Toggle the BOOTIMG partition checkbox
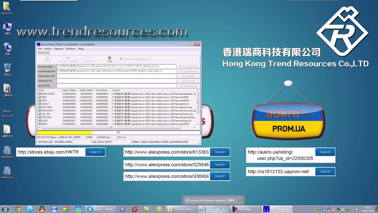This screenshot has width=378, height=213. pos(40,107)
